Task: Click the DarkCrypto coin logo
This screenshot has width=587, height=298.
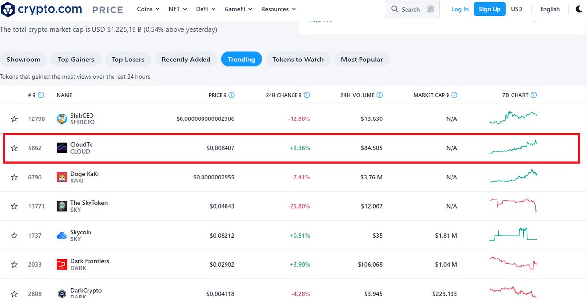Action: pos(62,293)
